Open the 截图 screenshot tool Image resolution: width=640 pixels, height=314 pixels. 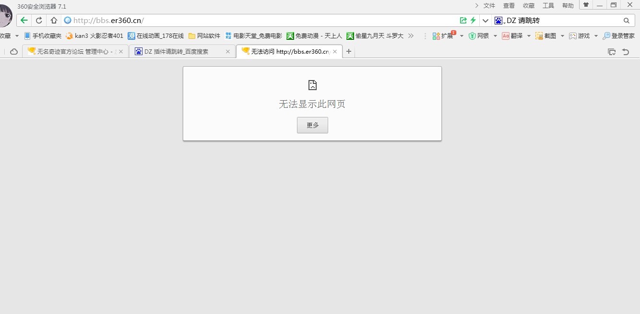pos(546,36)
